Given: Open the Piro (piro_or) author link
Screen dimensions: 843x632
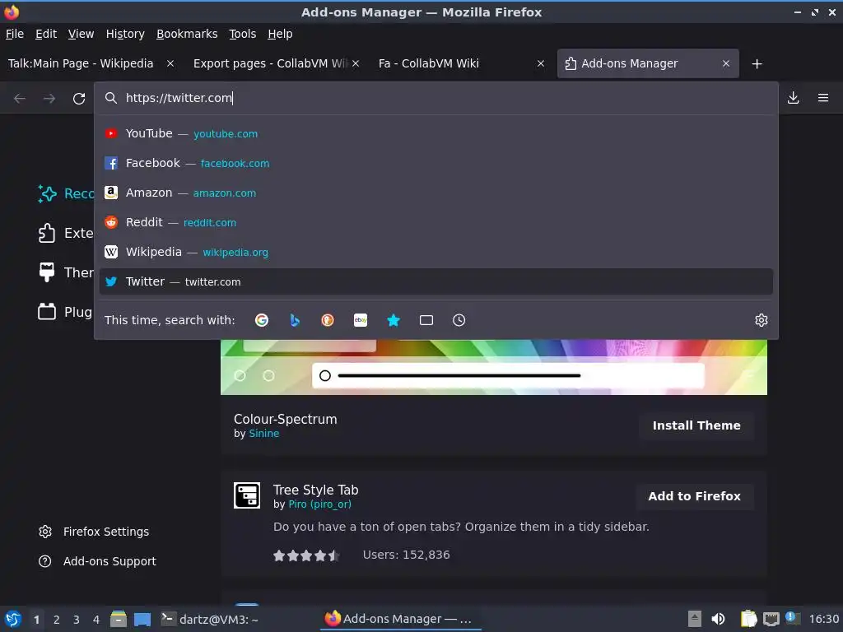Looking at the screenshot, I should point(320,504).
